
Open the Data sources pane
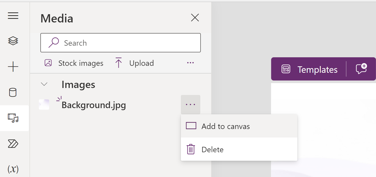[x=13, y=92]
